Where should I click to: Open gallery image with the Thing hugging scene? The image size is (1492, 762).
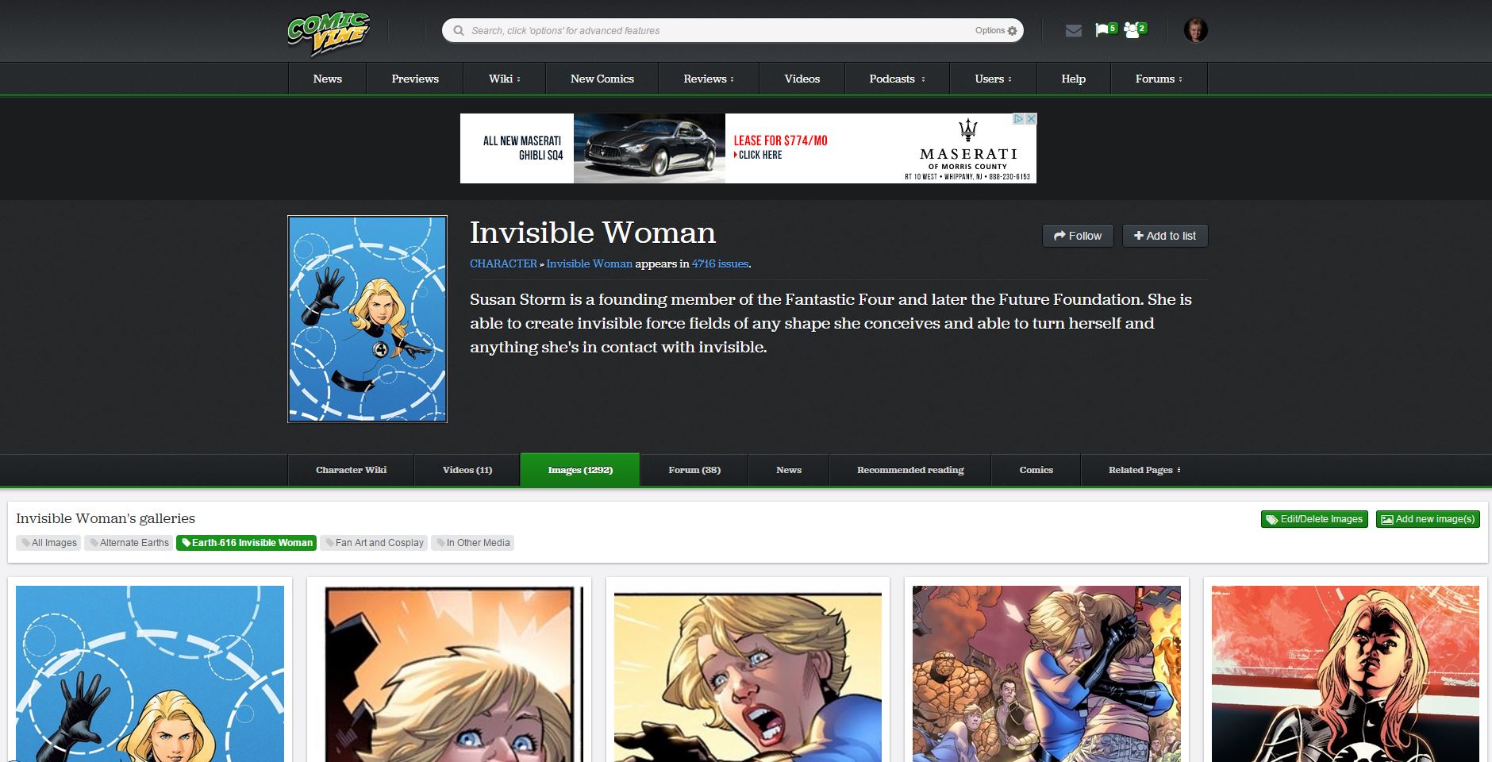(1047, 673)
